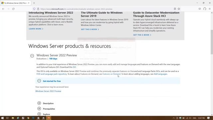Collapse Windows Server 2022 Preview section
The image size is (213, 120).
pyautogui.click(x=32, y=56)
